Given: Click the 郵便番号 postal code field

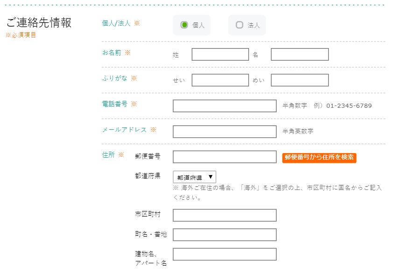Looking at the screenshot, I should [x=225, y=157].
